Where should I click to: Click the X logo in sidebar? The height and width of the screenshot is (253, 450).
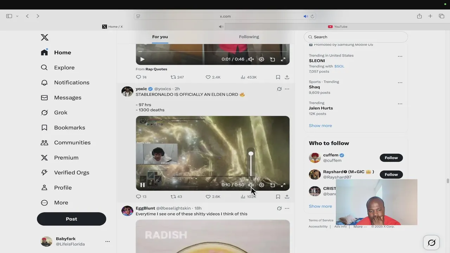pyautogui.click(x=44, y=37)
